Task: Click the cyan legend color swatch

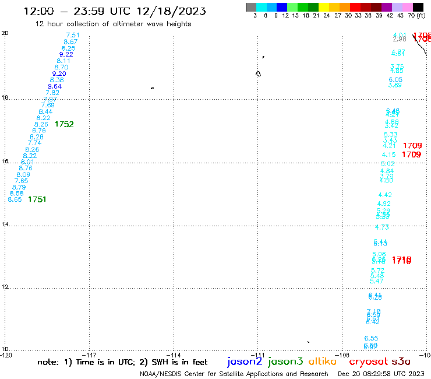Action: click(x=261, y=7)
